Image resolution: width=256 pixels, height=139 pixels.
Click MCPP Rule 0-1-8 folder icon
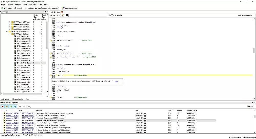(x=12, y=24)
